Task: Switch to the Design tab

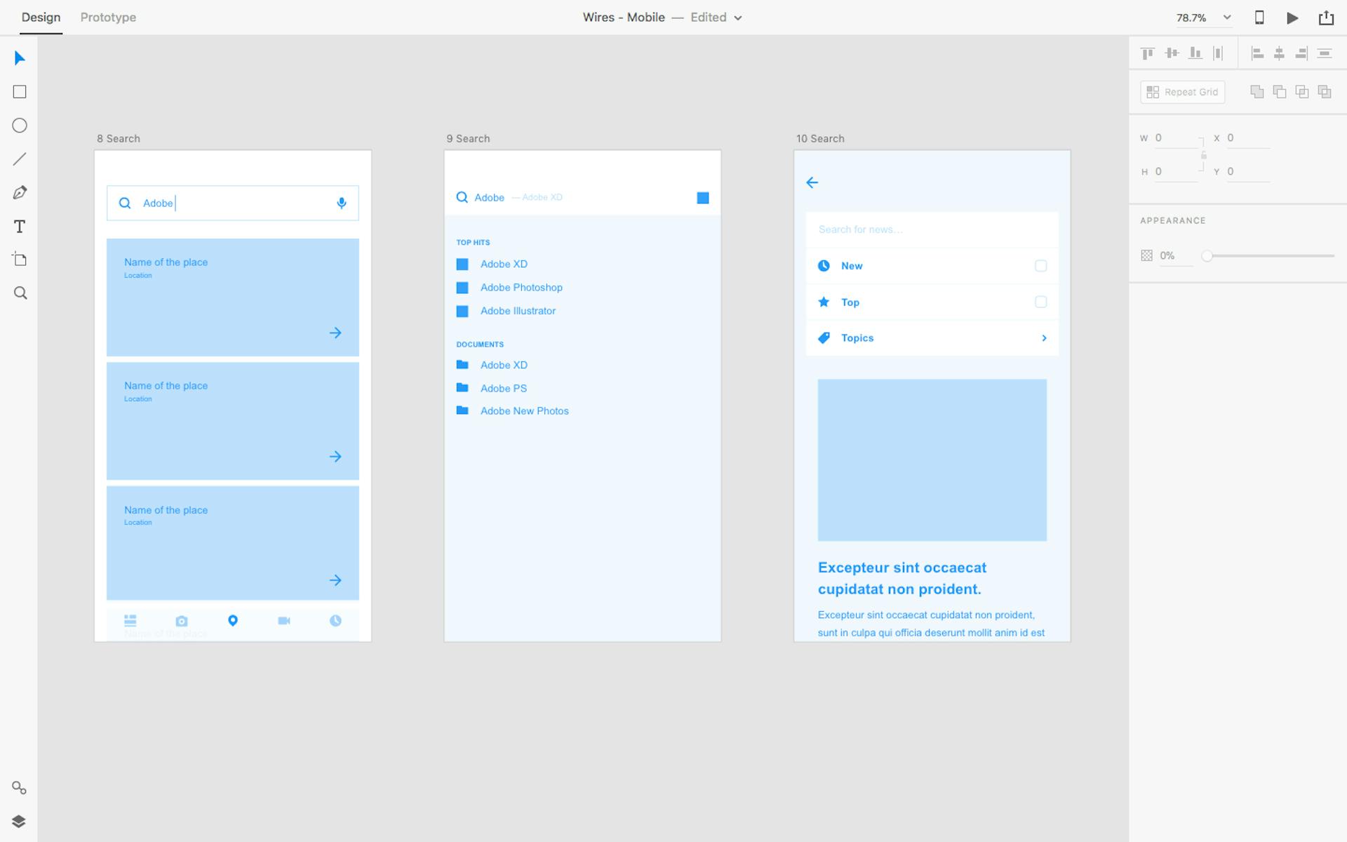Action: pyautogui.click(x=40, y=17)
